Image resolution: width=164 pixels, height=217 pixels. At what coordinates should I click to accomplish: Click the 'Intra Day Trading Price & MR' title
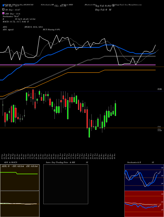(60, 162)
